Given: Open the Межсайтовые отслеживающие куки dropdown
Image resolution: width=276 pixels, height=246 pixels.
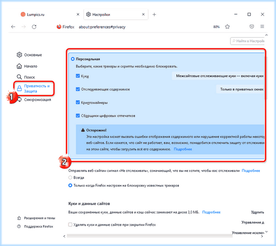Looking at the screenshot, I should [218, 76].
